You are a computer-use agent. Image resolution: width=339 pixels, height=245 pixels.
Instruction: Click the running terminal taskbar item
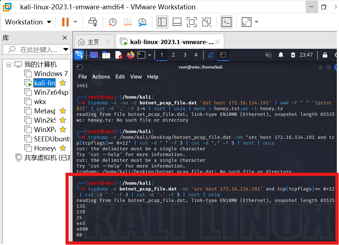pyautogui.click(x=223, y=55)
